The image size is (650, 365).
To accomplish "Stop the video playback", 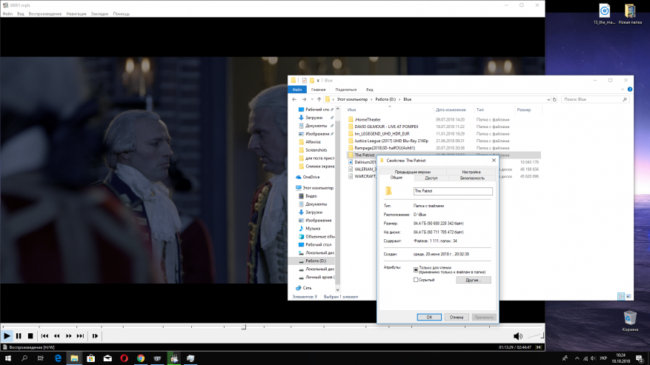I will 30,336.
